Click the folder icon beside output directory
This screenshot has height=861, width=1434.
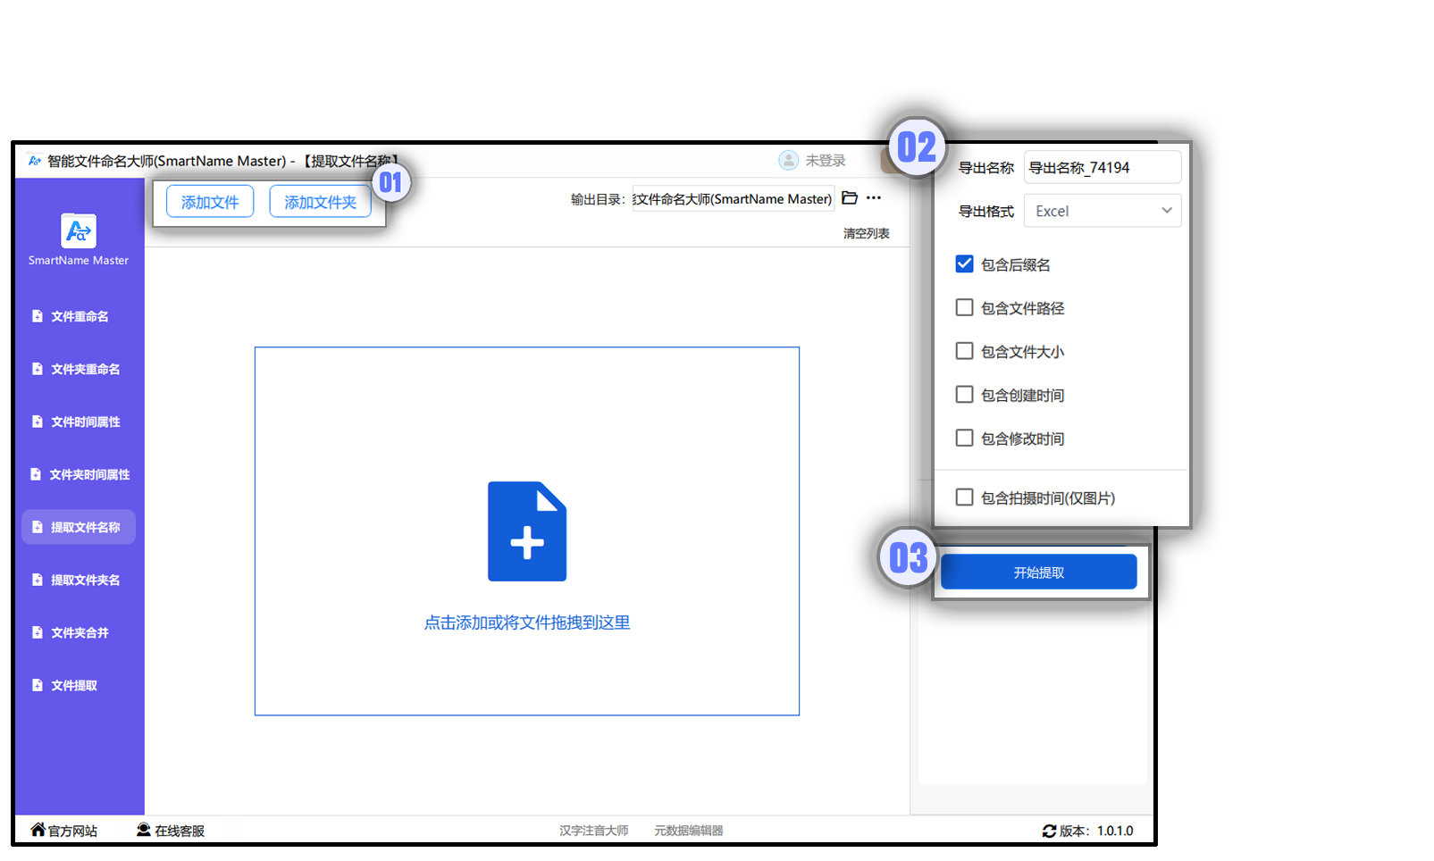[x=850, y=198]
